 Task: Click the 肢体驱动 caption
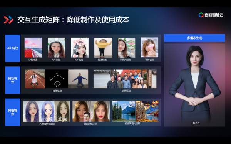point(57,91)
